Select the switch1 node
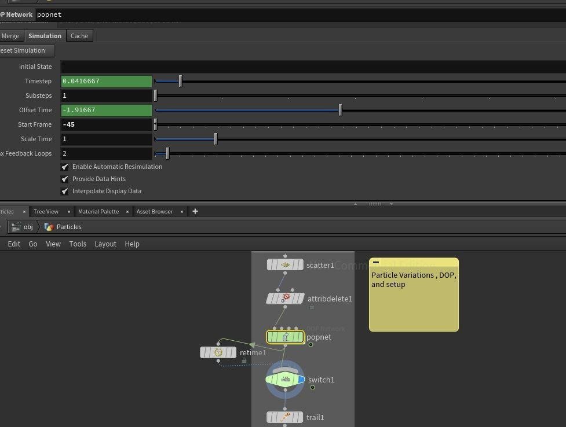The width and height of the screenshot is (566, 427). click(x=284, y=380)
